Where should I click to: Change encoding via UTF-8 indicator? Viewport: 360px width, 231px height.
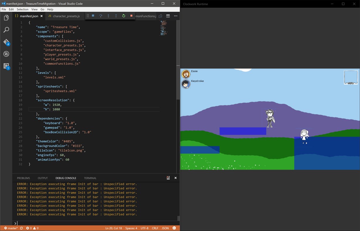(x=144, y=228)
